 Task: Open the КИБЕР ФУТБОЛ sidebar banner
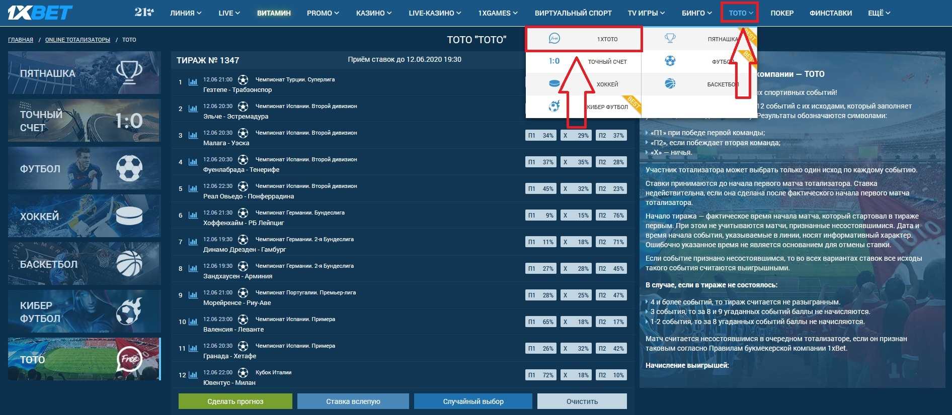[x=85, y=312]
